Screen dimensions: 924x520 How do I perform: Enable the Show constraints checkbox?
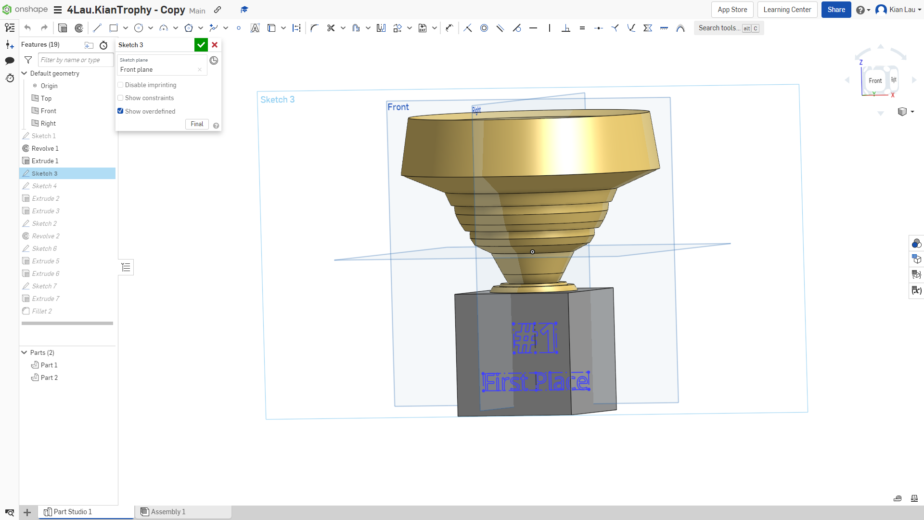pyautogui.click(x=120, y=98)
